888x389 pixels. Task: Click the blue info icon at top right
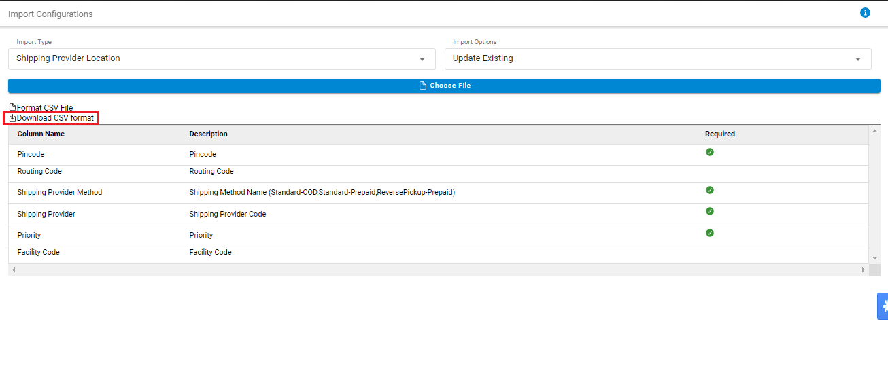865,13
